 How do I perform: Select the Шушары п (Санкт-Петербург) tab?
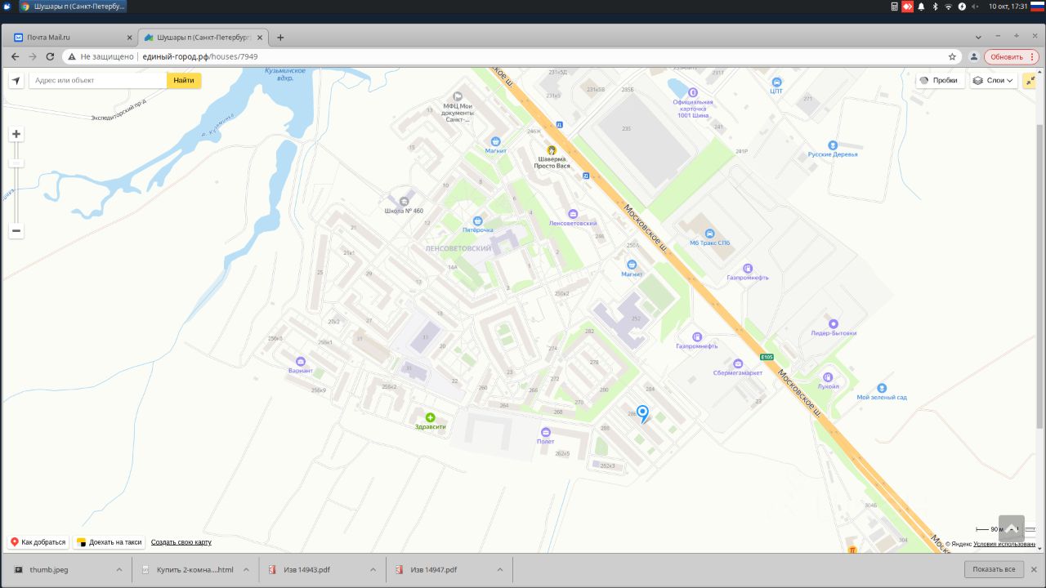[204, 37]
